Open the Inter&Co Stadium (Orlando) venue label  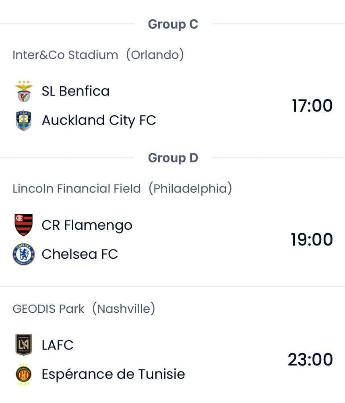coord(98,55)
